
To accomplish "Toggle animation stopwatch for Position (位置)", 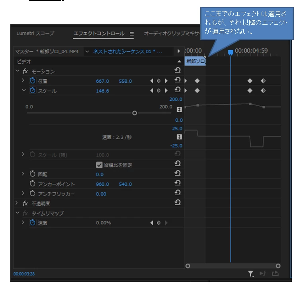I will 33,81.
